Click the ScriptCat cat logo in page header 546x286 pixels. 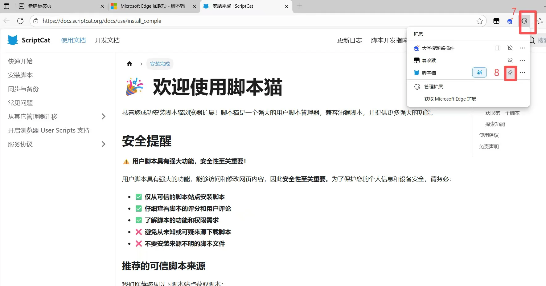point(13,40)
